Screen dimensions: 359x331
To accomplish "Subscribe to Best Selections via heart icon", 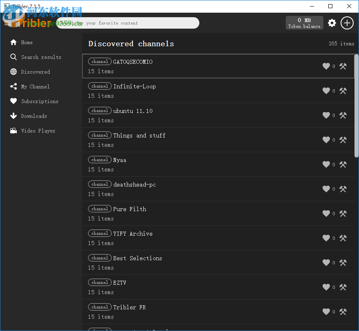I will [326, 263].
